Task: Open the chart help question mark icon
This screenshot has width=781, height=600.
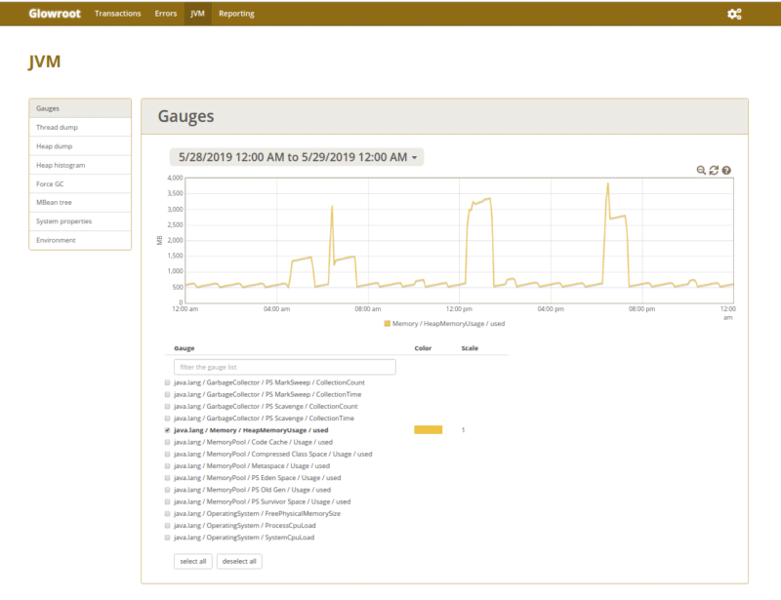Action: (x=726, y=169)
